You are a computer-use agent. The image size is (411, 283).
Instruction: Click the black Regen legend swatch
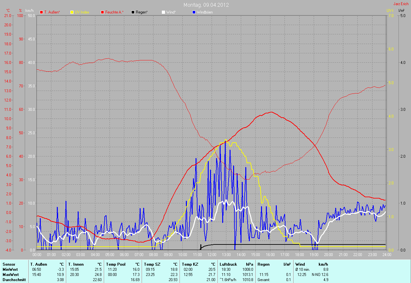[x=133, y=12]
